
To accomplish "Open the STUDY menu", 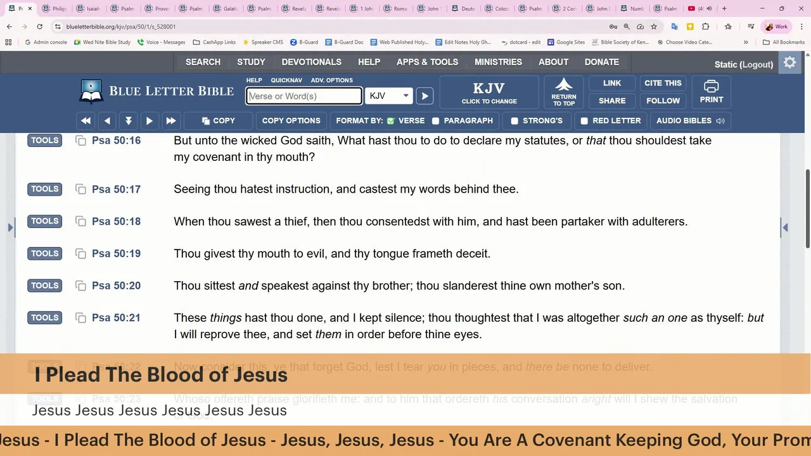I will 251,62.
